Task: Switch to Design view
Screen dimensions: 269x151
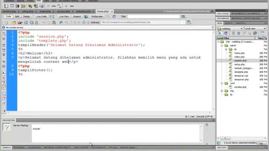Action: click(26, 16)
